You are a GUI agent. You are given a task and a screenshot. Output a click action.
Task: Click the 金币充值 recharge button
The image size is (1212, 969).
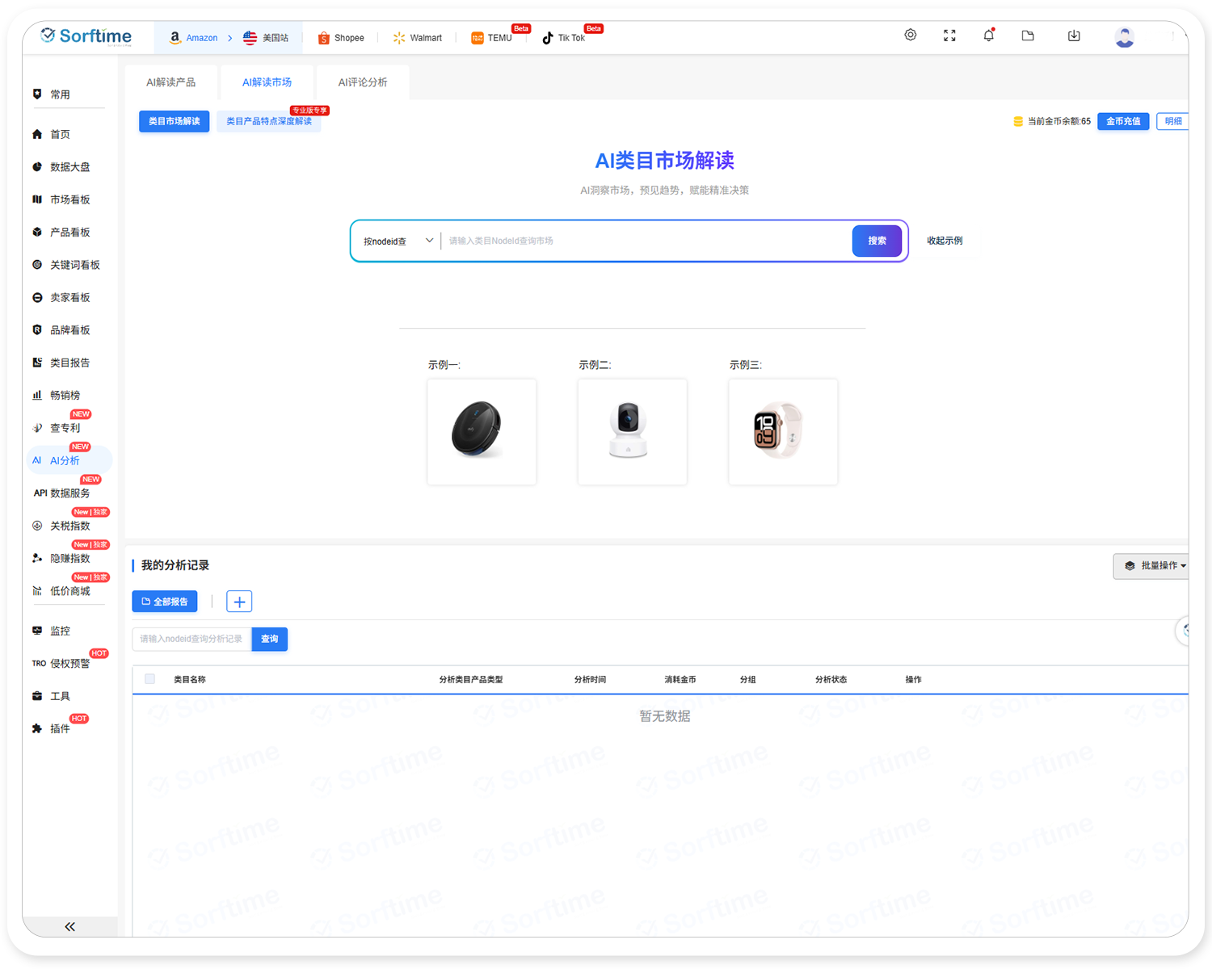1122,121
